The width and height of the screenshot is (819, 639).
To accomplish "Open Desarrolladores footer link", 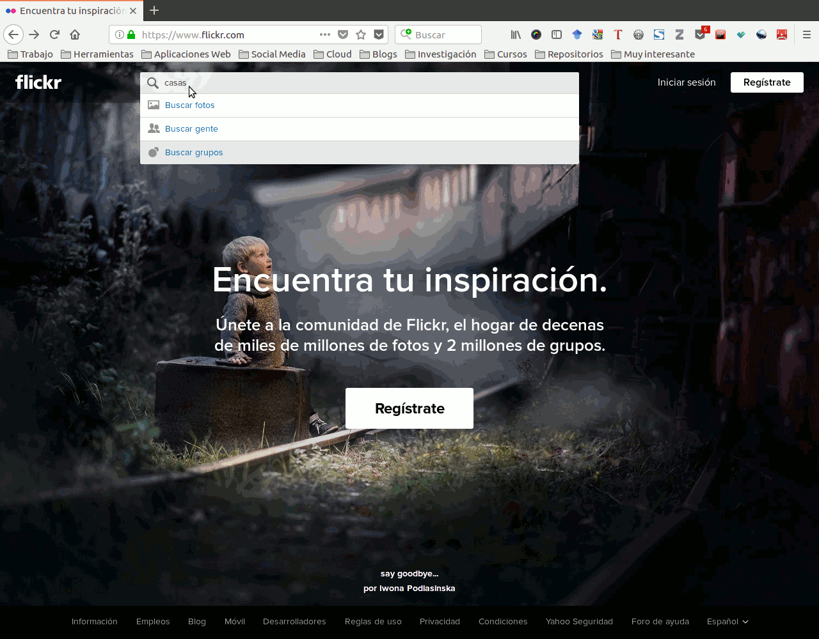I will (x=294, y=621).
